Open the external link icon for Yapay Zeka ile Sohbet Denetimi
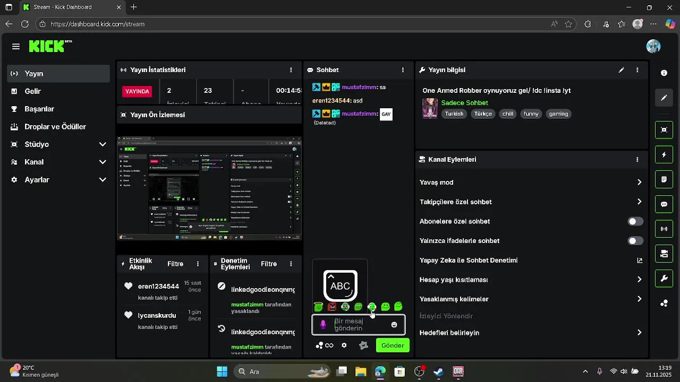This screenshot has height=382, width=680. click(x=640, y=261)
